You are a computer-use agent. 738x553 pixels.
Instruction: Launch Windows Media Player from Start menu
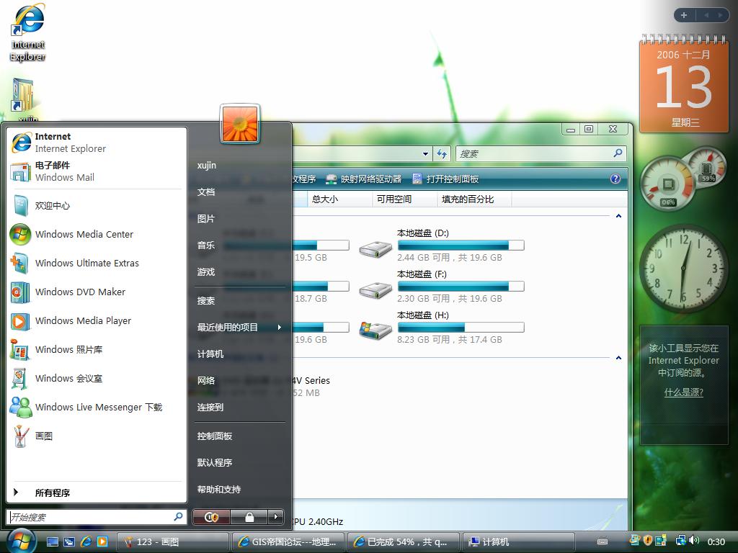[x=97, y=320]
